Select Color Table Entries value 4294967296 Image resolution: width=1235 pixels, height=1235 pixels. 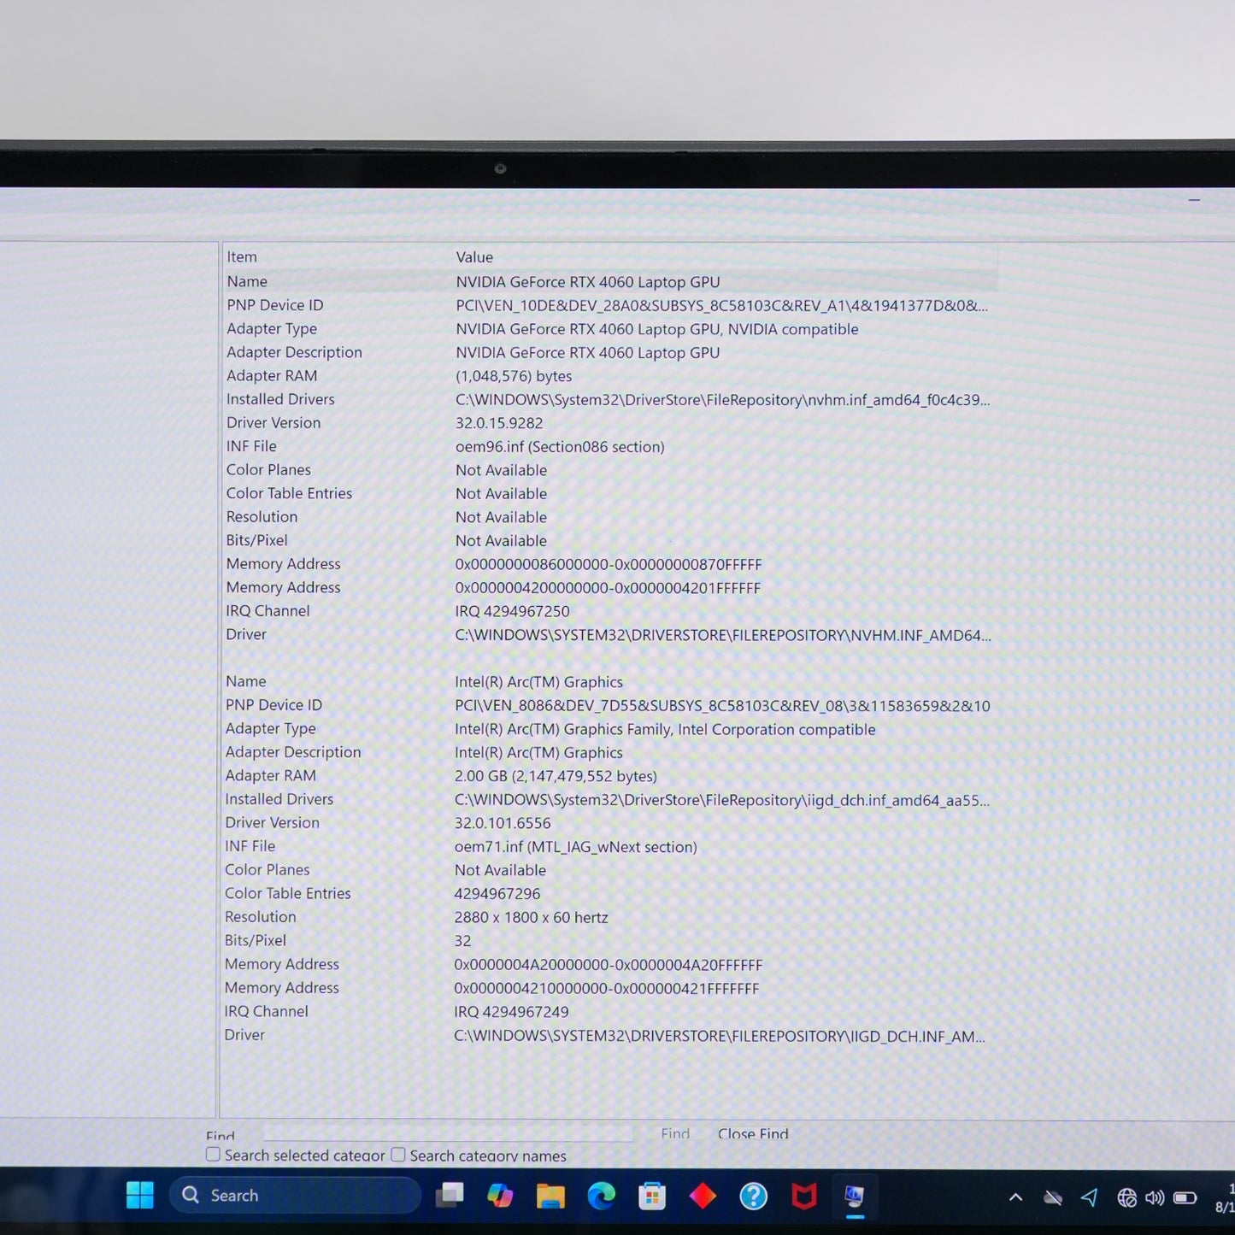497,894
